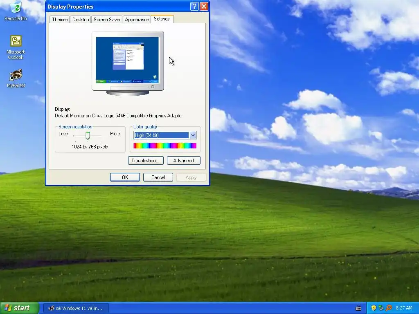Open the Recycle Bin desktop icon

tap(16, 11)
